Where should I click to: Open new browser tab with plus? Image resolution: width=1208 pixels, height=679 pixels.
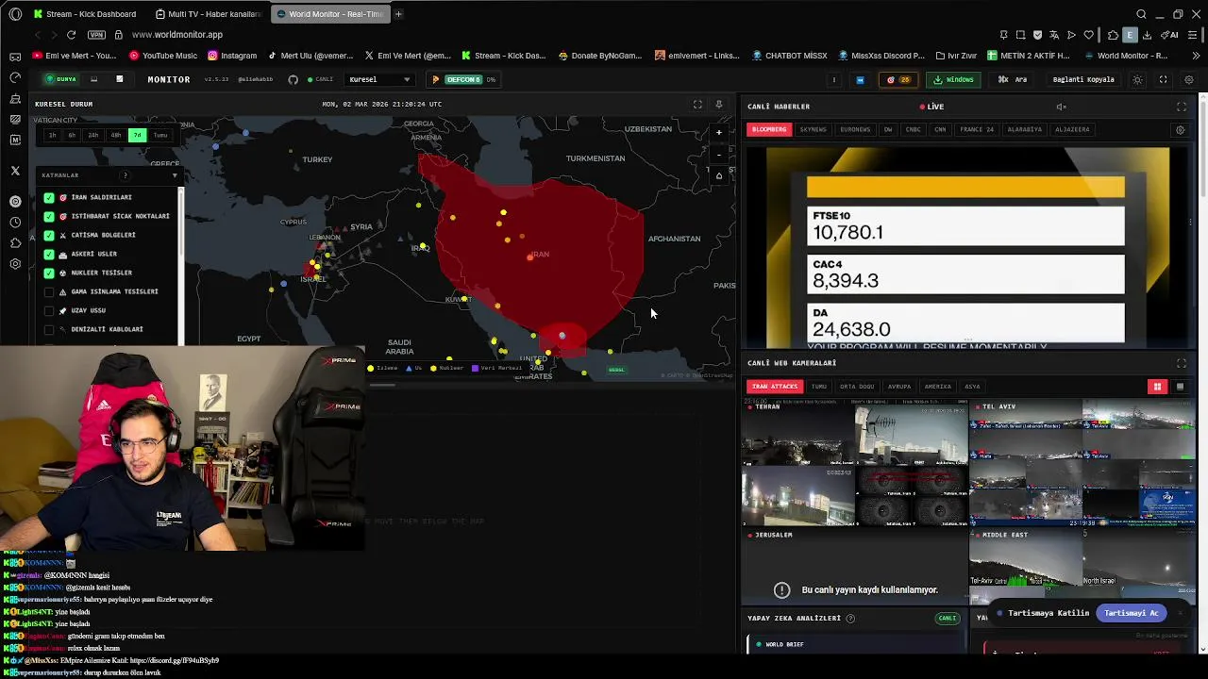pos(398,14)
